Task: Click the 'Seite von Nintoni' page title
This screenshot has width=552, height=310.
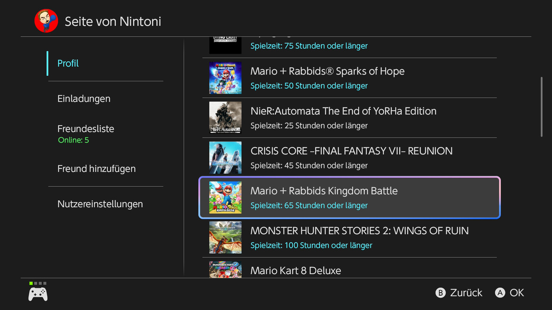Action: coord(113,22)
